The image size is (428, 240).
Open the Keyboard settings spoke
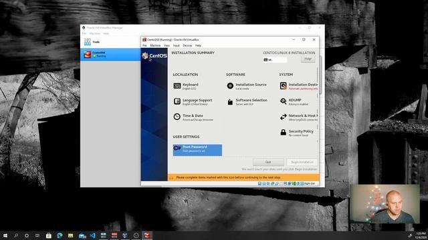coord(186,86)
